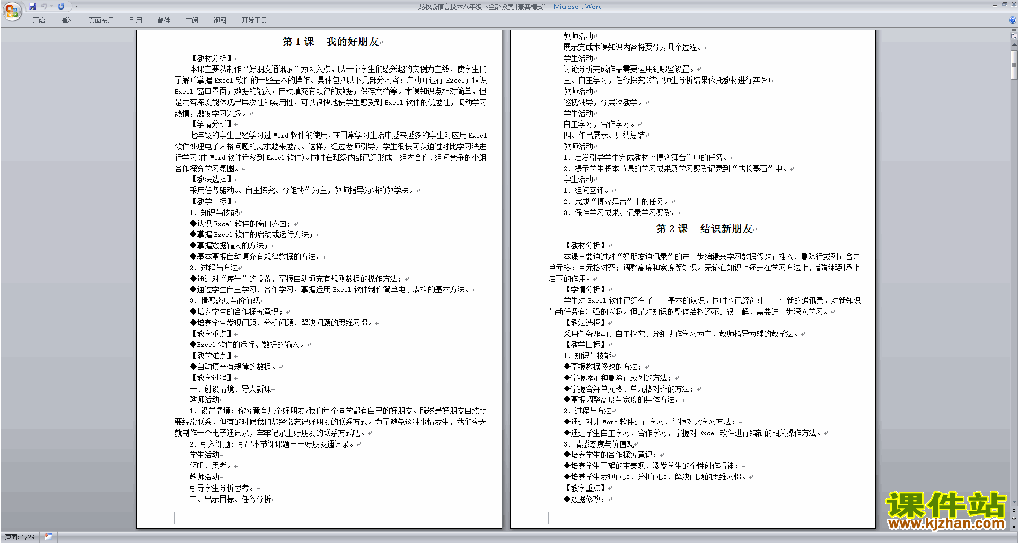Screen dimensions: 1018x543
Task: Click the line 一、创设情境、导入新课
Action: tap(231, 389)
